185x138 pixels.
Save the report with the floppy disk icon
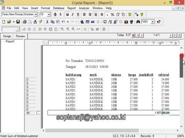pyautogui.click(x=18, y=22)
